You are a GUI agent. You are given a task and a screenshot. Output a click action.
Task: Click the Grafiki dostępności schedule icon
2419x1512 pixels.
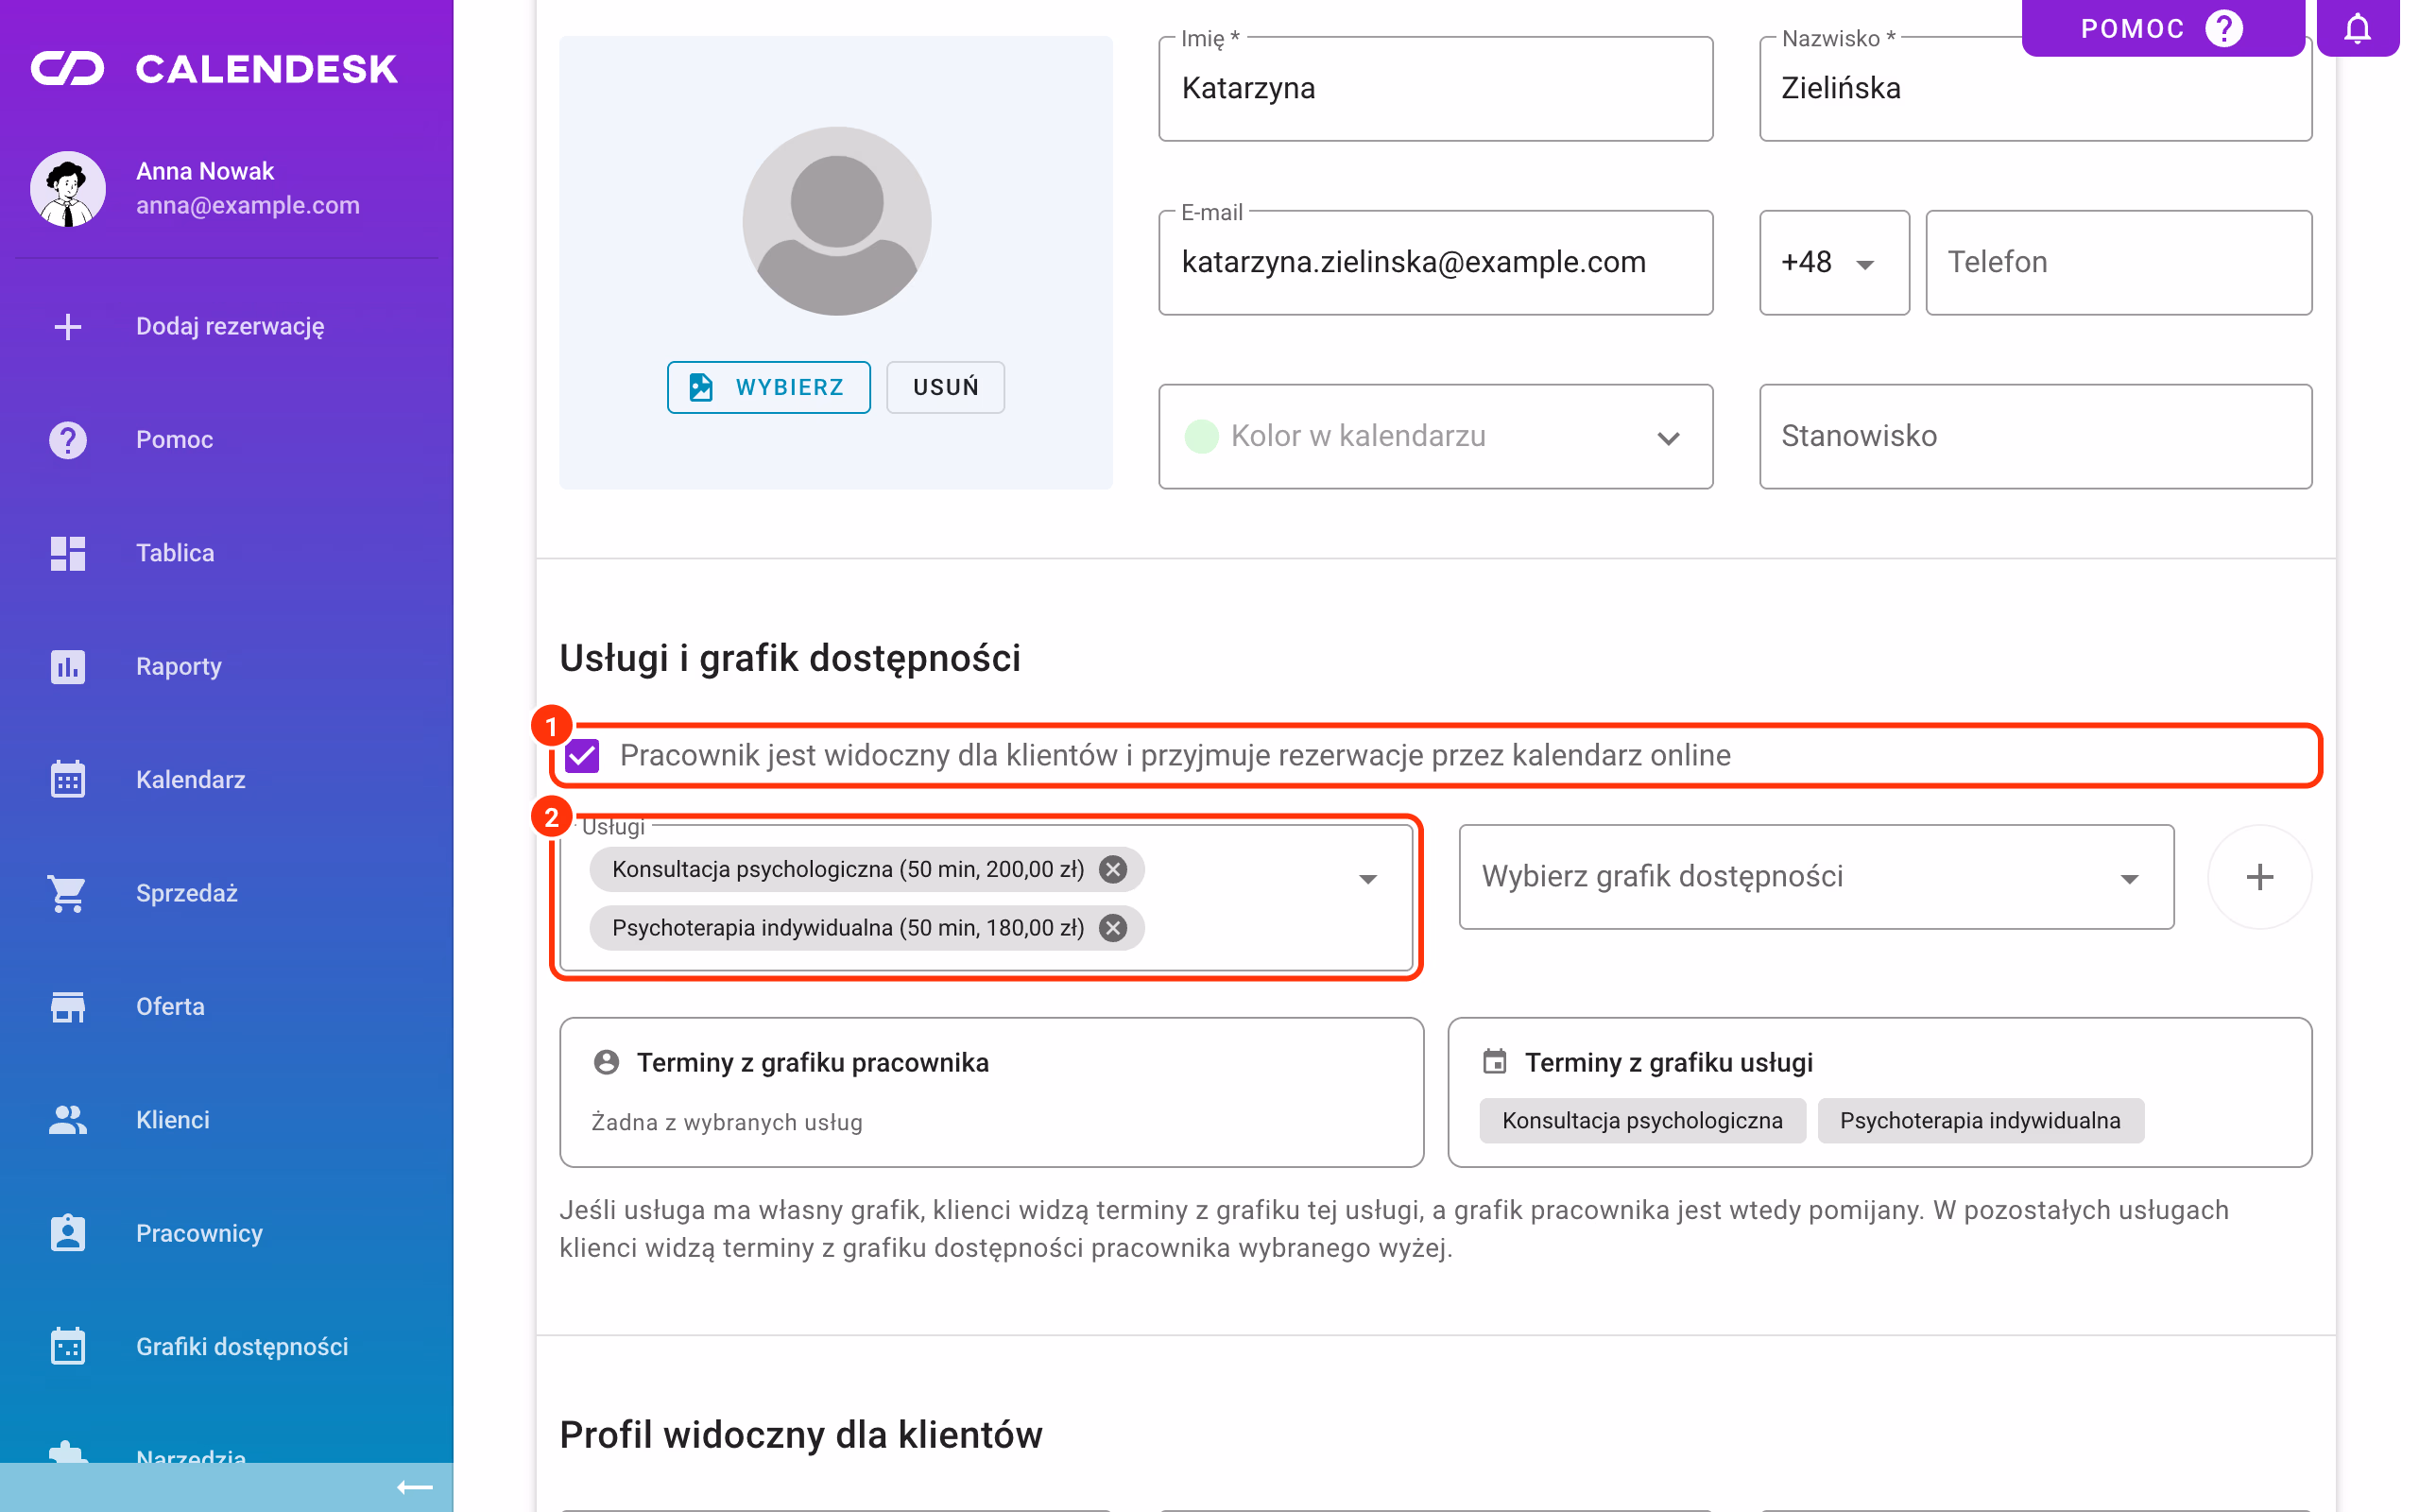68,1346
